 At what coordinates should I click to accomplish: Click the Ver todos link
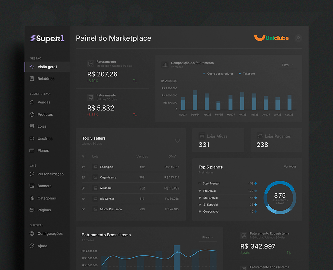coord(290,167)
